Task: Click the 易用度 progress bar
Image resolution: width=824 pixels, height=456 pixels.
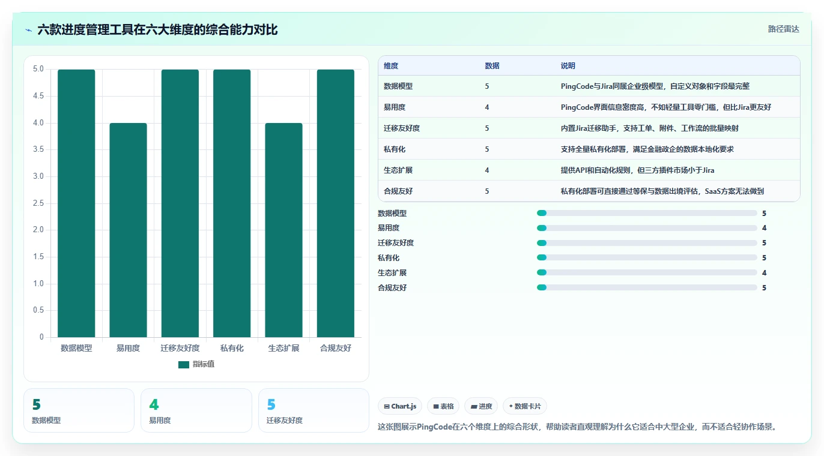Action: pos(647,228)
